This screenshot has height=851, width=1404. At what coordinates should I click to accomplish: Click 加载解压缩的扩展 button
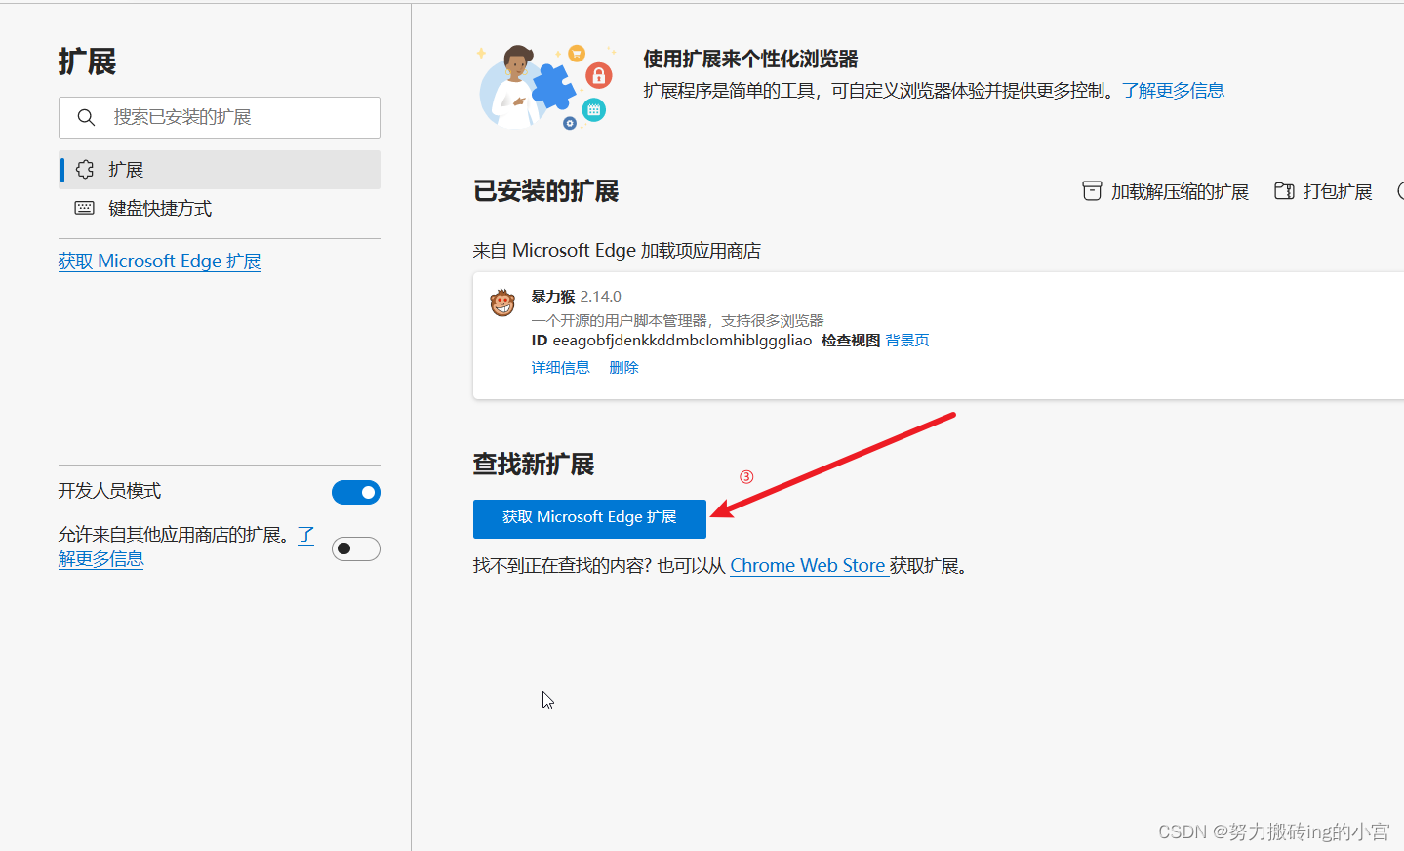[1165, 192]
